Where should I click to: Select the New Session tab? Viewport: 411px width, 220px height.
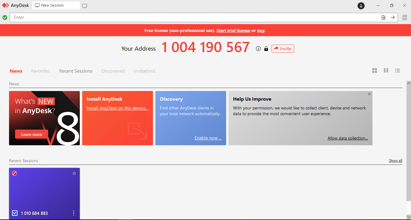click(x=56, y=5)
